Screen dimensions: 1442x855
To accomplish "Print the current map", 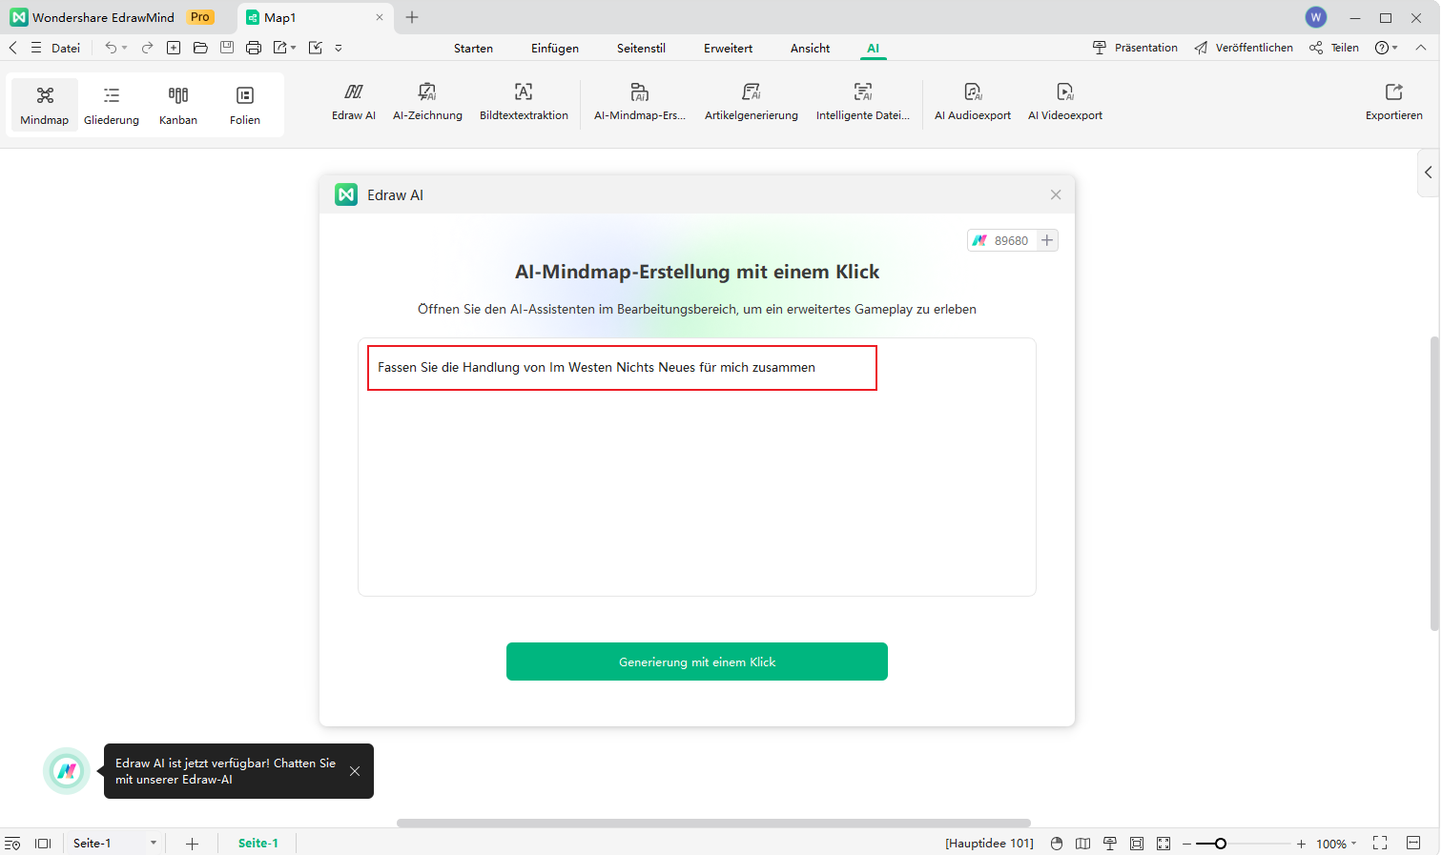I will [254, 48].
